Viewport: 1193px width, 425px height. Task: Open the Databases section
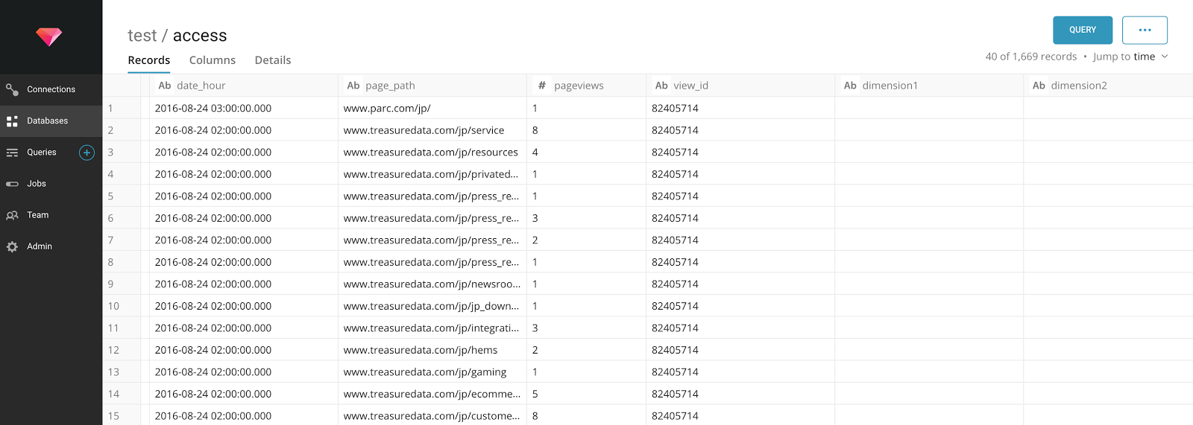pos(51,121)
